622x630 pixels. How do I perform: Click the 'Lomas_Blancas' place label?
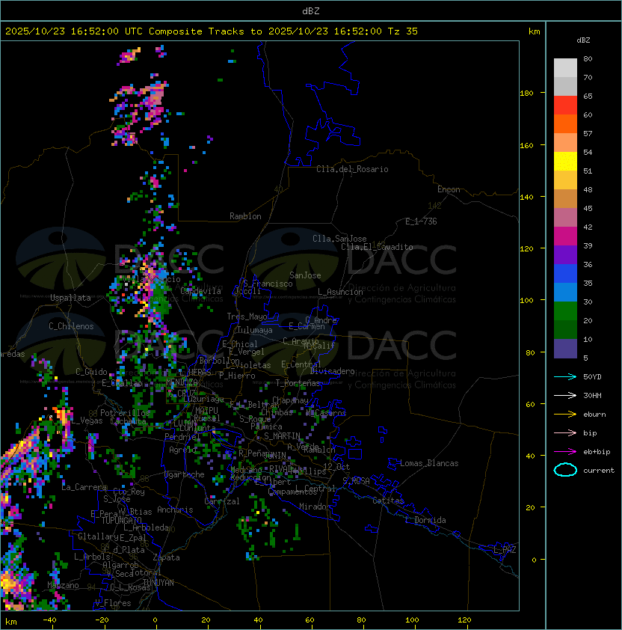[x=429, y=463]
